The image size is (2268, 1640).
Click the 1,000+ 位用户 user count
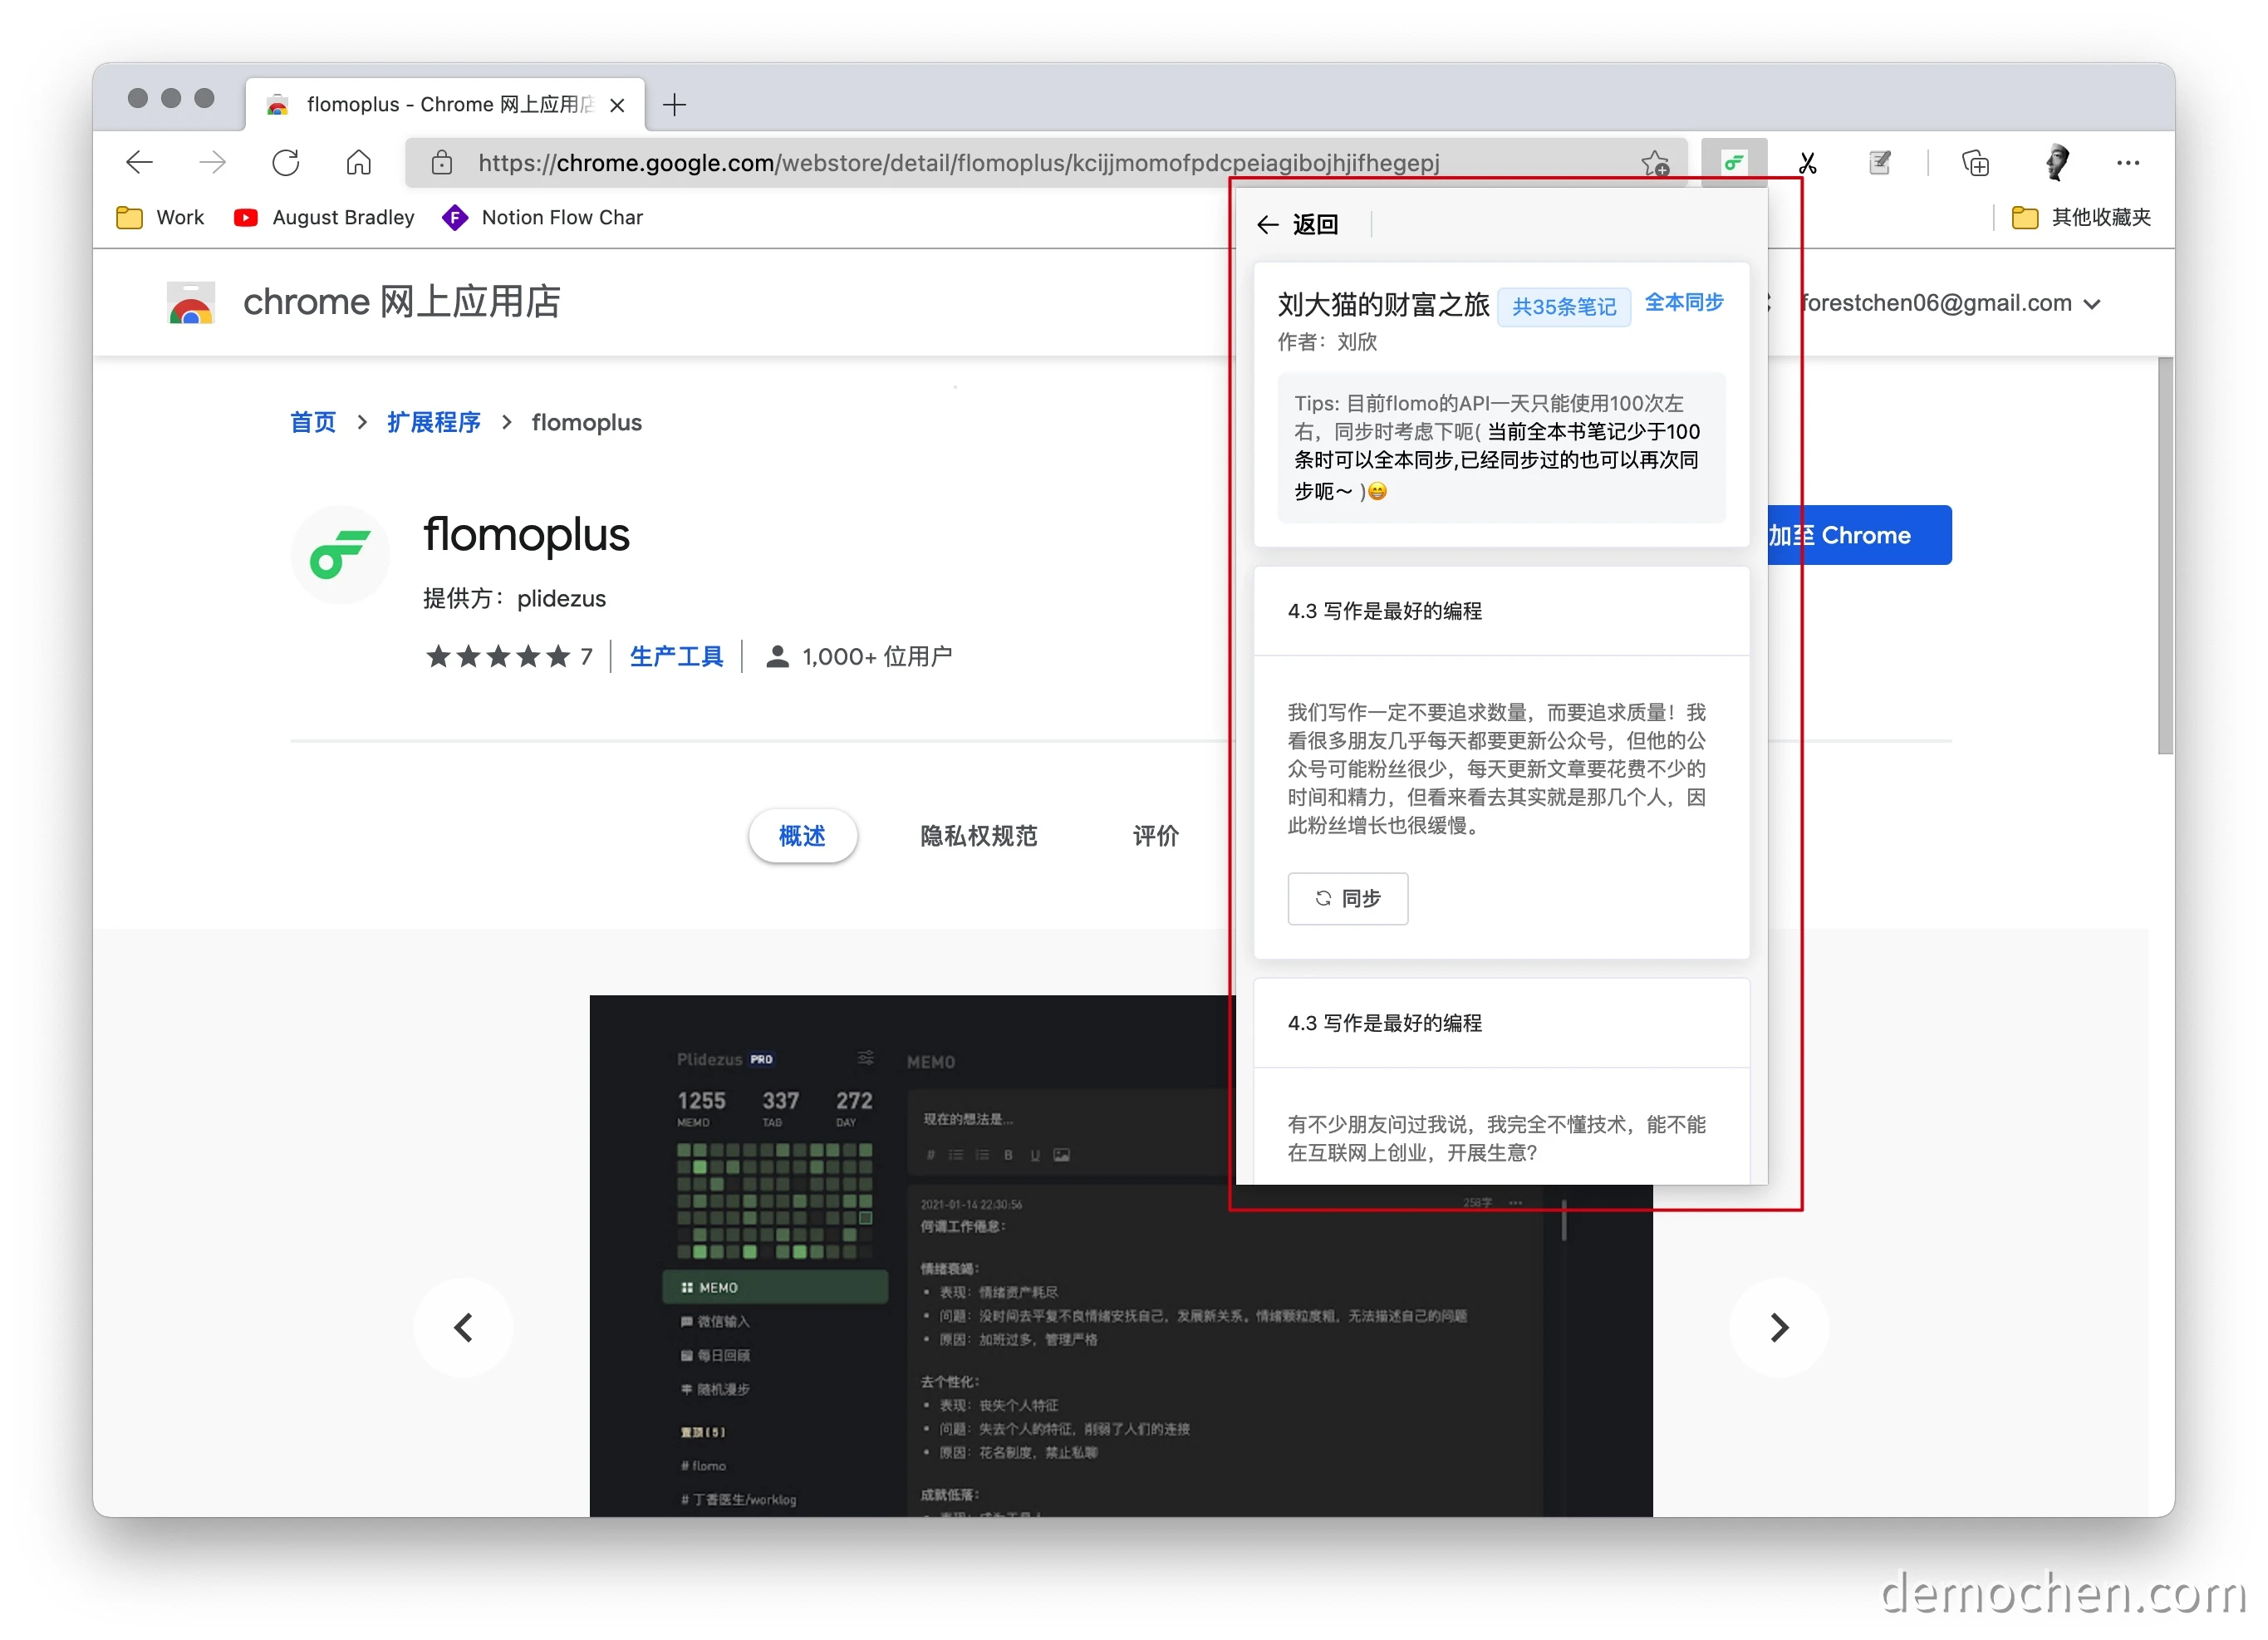pyautogui.click(x=859, y=656)
